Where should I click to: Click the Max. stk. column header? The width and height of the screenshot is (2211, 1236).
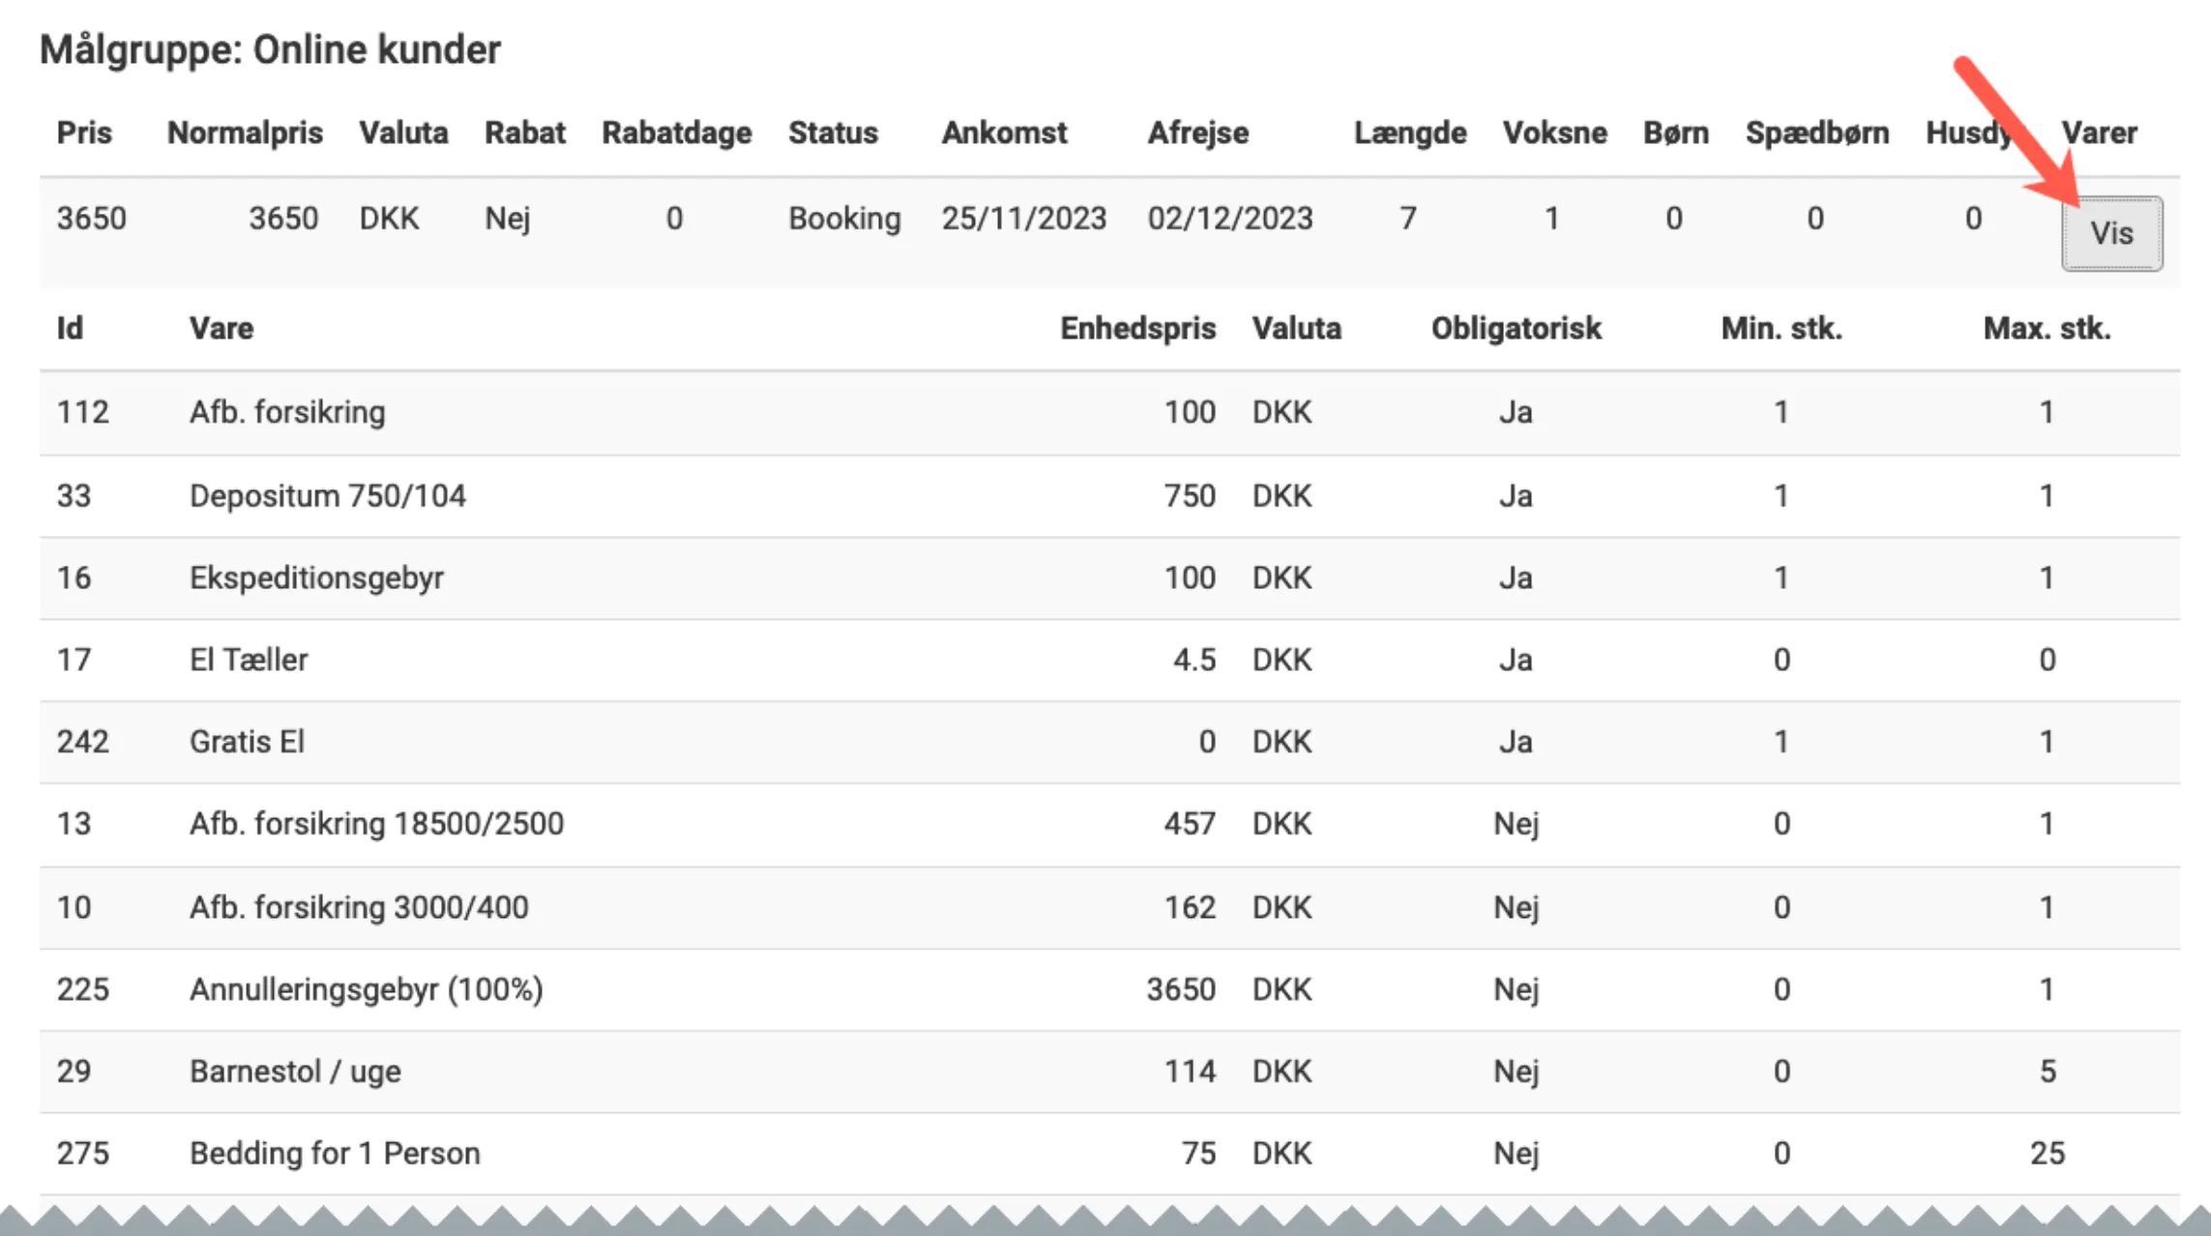tap(2047, 329)
